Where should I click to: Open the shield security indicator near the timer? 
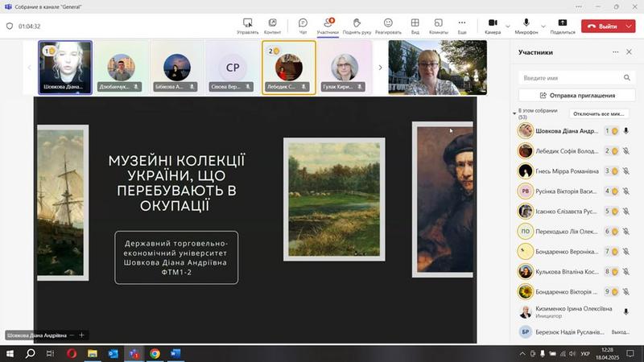(x=10, y=27)
